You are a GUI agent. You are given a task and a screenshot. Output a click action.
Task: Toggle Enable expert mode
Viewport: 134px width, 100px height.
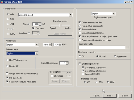pyautogui.click(x=80, y=64)
